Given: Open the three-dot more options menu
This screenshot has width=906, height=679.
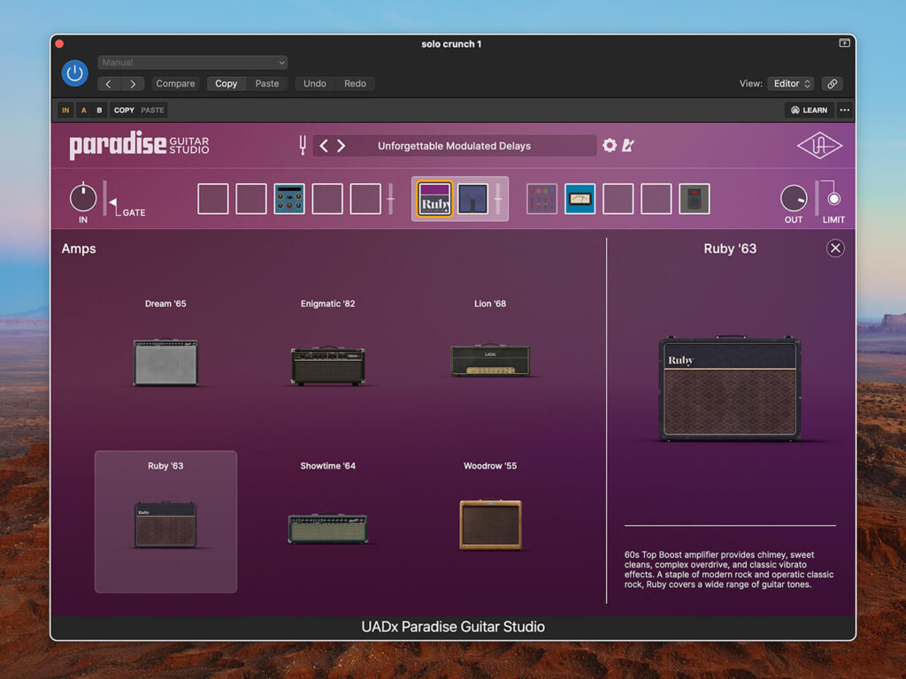Looking at the screenshot, I should [x=845, y=111].
